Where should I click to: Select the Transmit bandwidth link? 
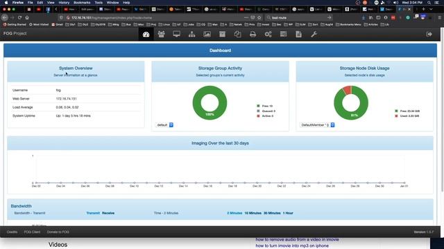[93, 213]
